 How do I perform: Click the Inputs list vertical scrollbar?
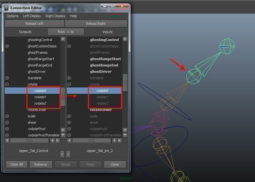coord(125,81)
